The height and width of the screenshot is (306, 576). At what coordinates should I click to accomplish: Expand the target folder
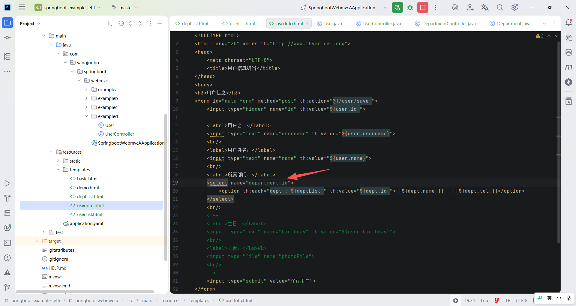point(37,241)
